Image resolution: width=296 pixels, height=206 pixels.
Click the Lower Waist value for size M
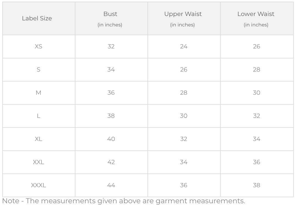pyautogui.click(x=256, y=93)
